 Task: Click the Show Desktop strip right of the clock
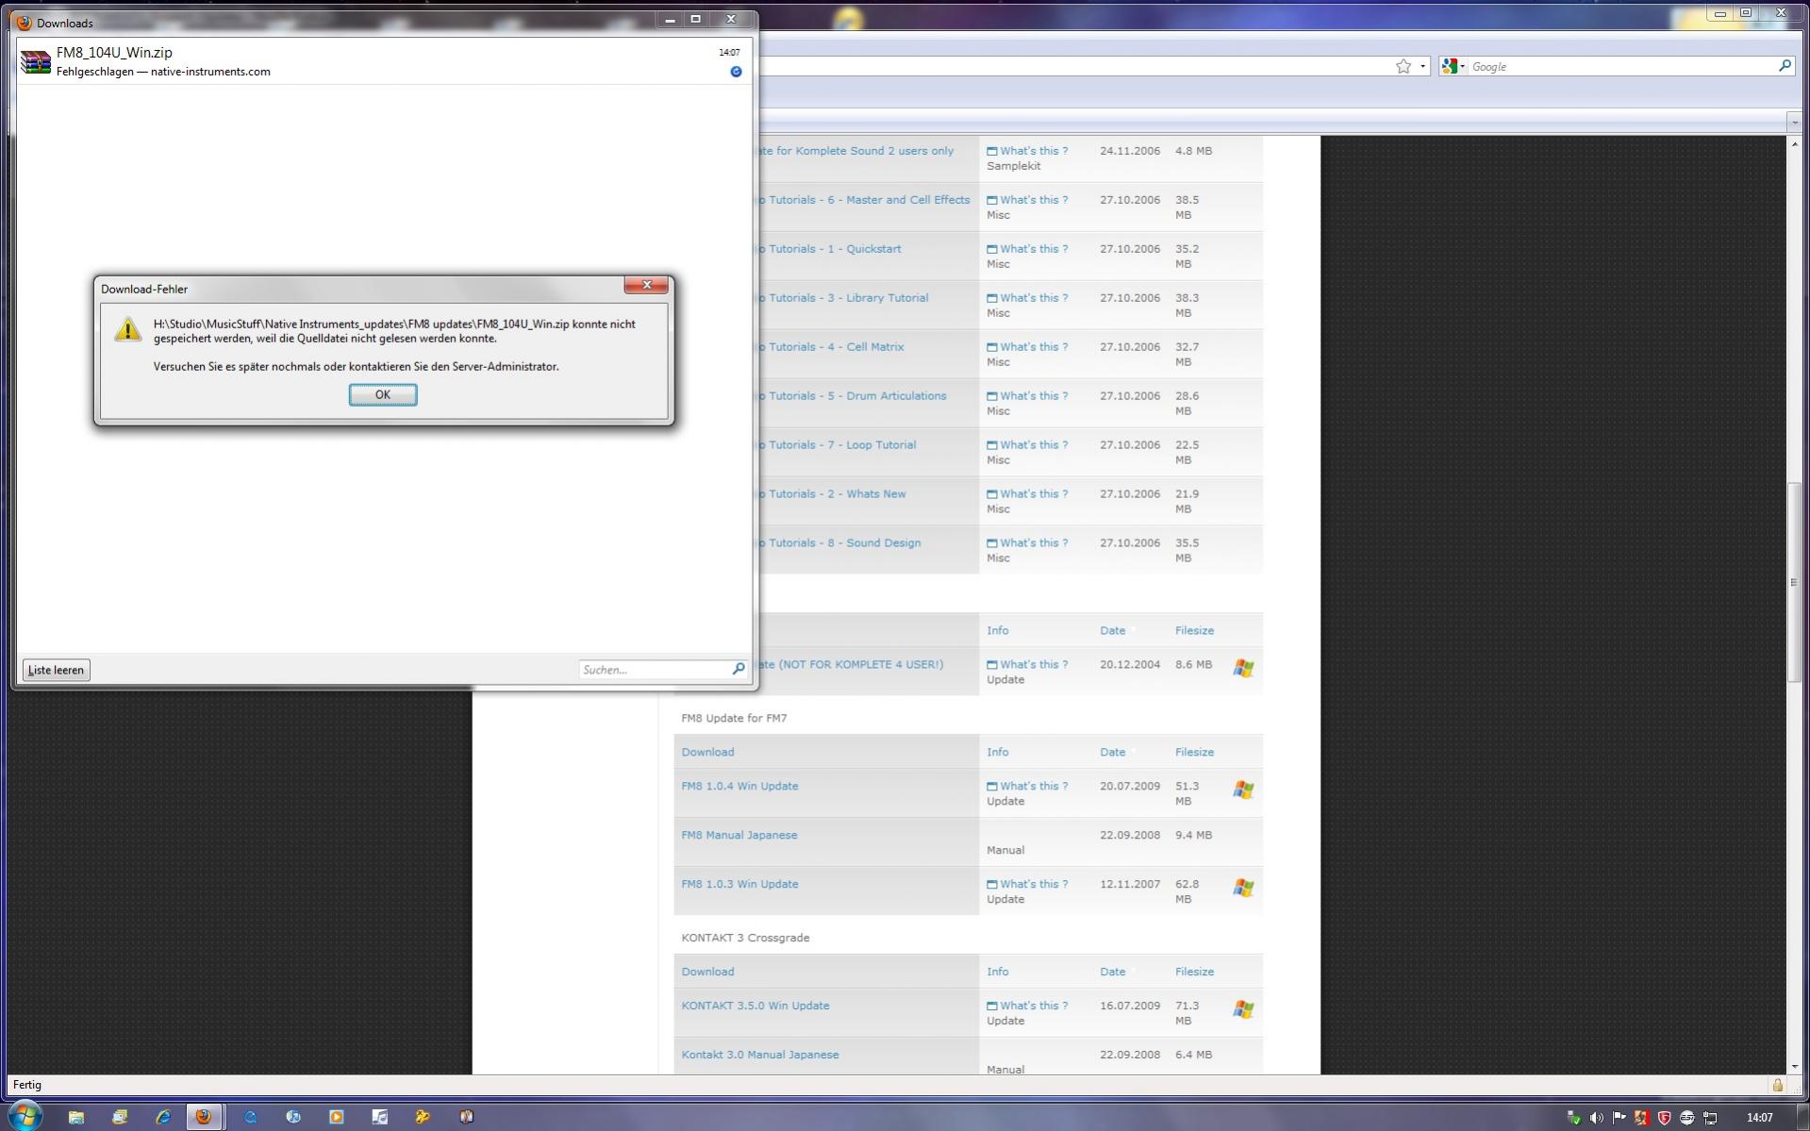[1802, 1117]
